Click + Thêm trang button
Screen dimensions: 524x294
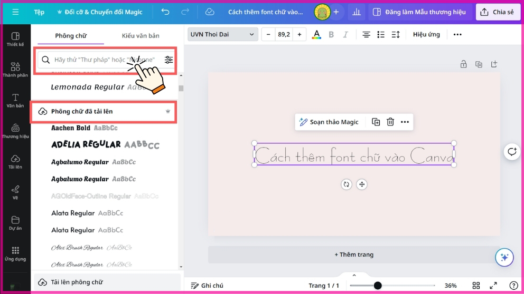[x=354, y=254]
